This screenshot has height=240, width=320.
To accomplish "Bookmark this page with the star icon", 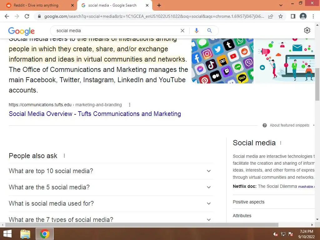I will point(281,16).
